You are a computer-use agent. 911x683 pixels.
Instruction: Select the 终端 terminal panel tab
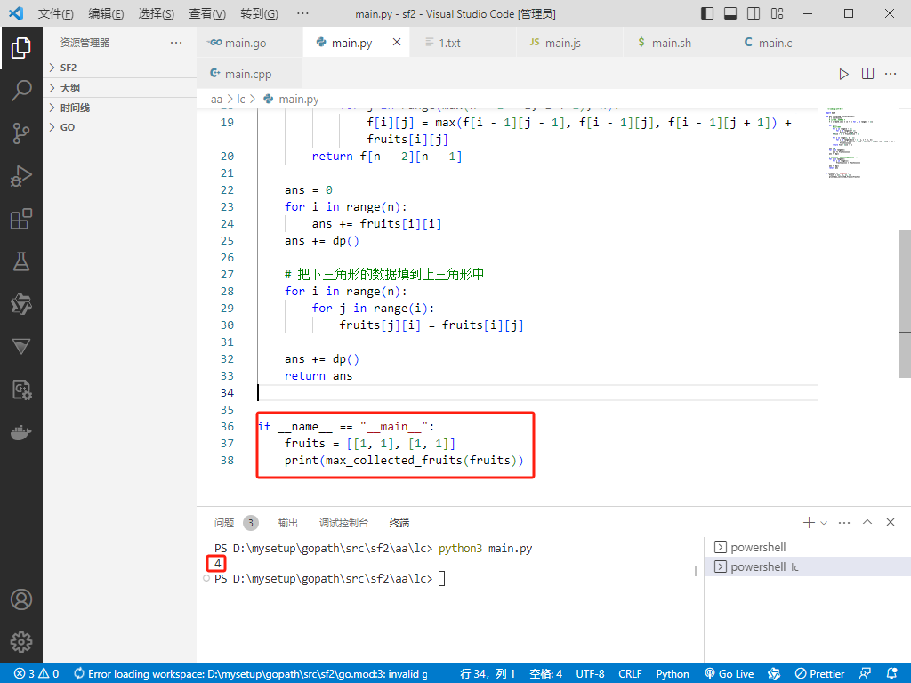point(399,523)
